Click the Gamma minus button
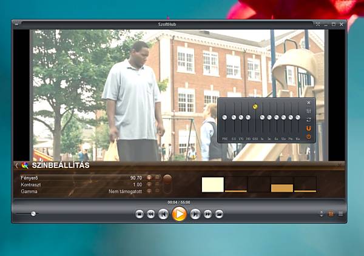The width and height of the screenshot is (364, 256). tap(157, 191)
